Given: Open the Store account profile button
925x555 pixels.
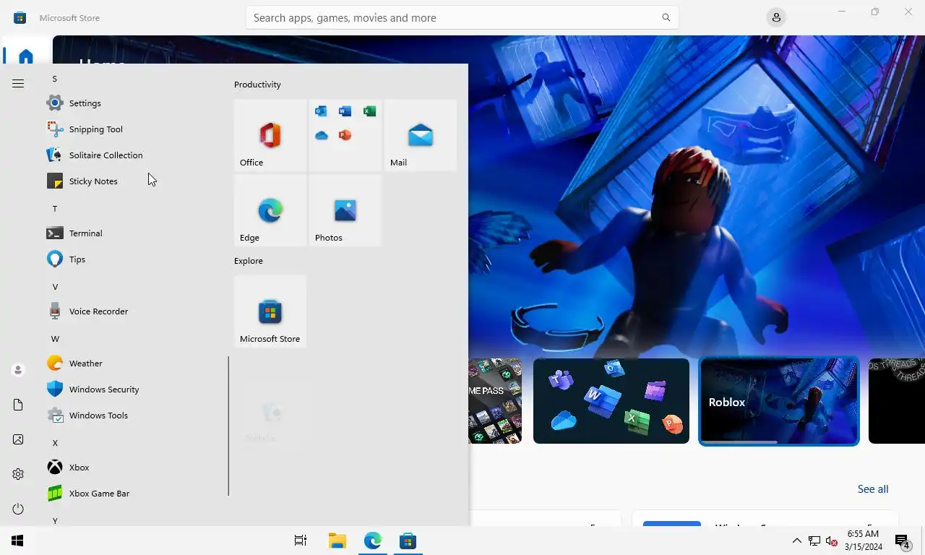Looking at the screenshot, I should (776, 17).
